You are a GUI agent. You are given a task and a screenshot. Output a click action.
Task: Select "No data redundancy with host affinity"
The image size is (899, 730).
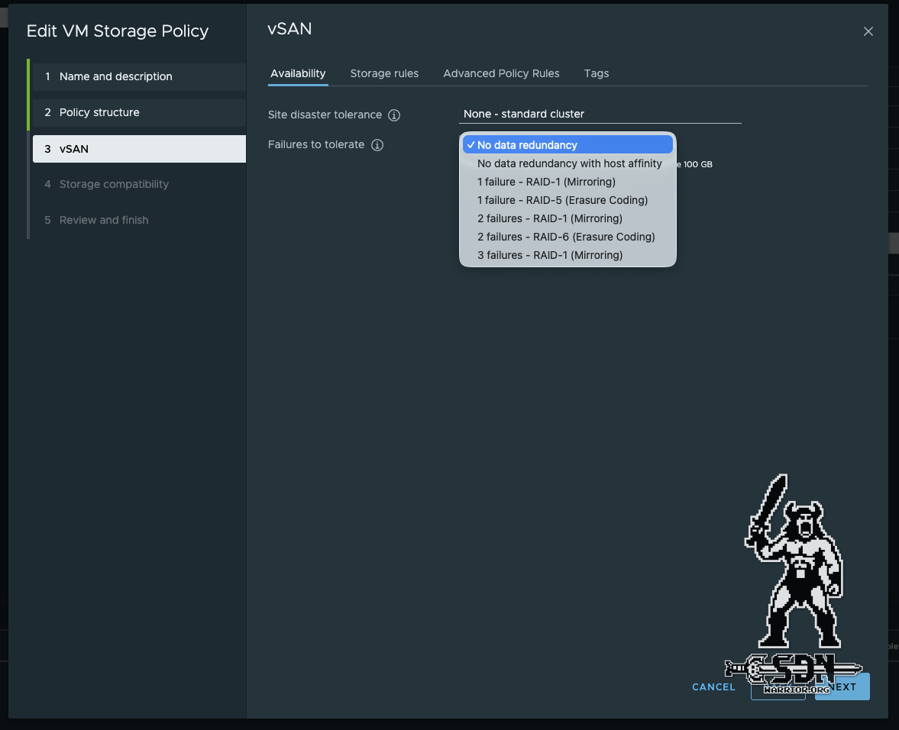tap(570, 163)
